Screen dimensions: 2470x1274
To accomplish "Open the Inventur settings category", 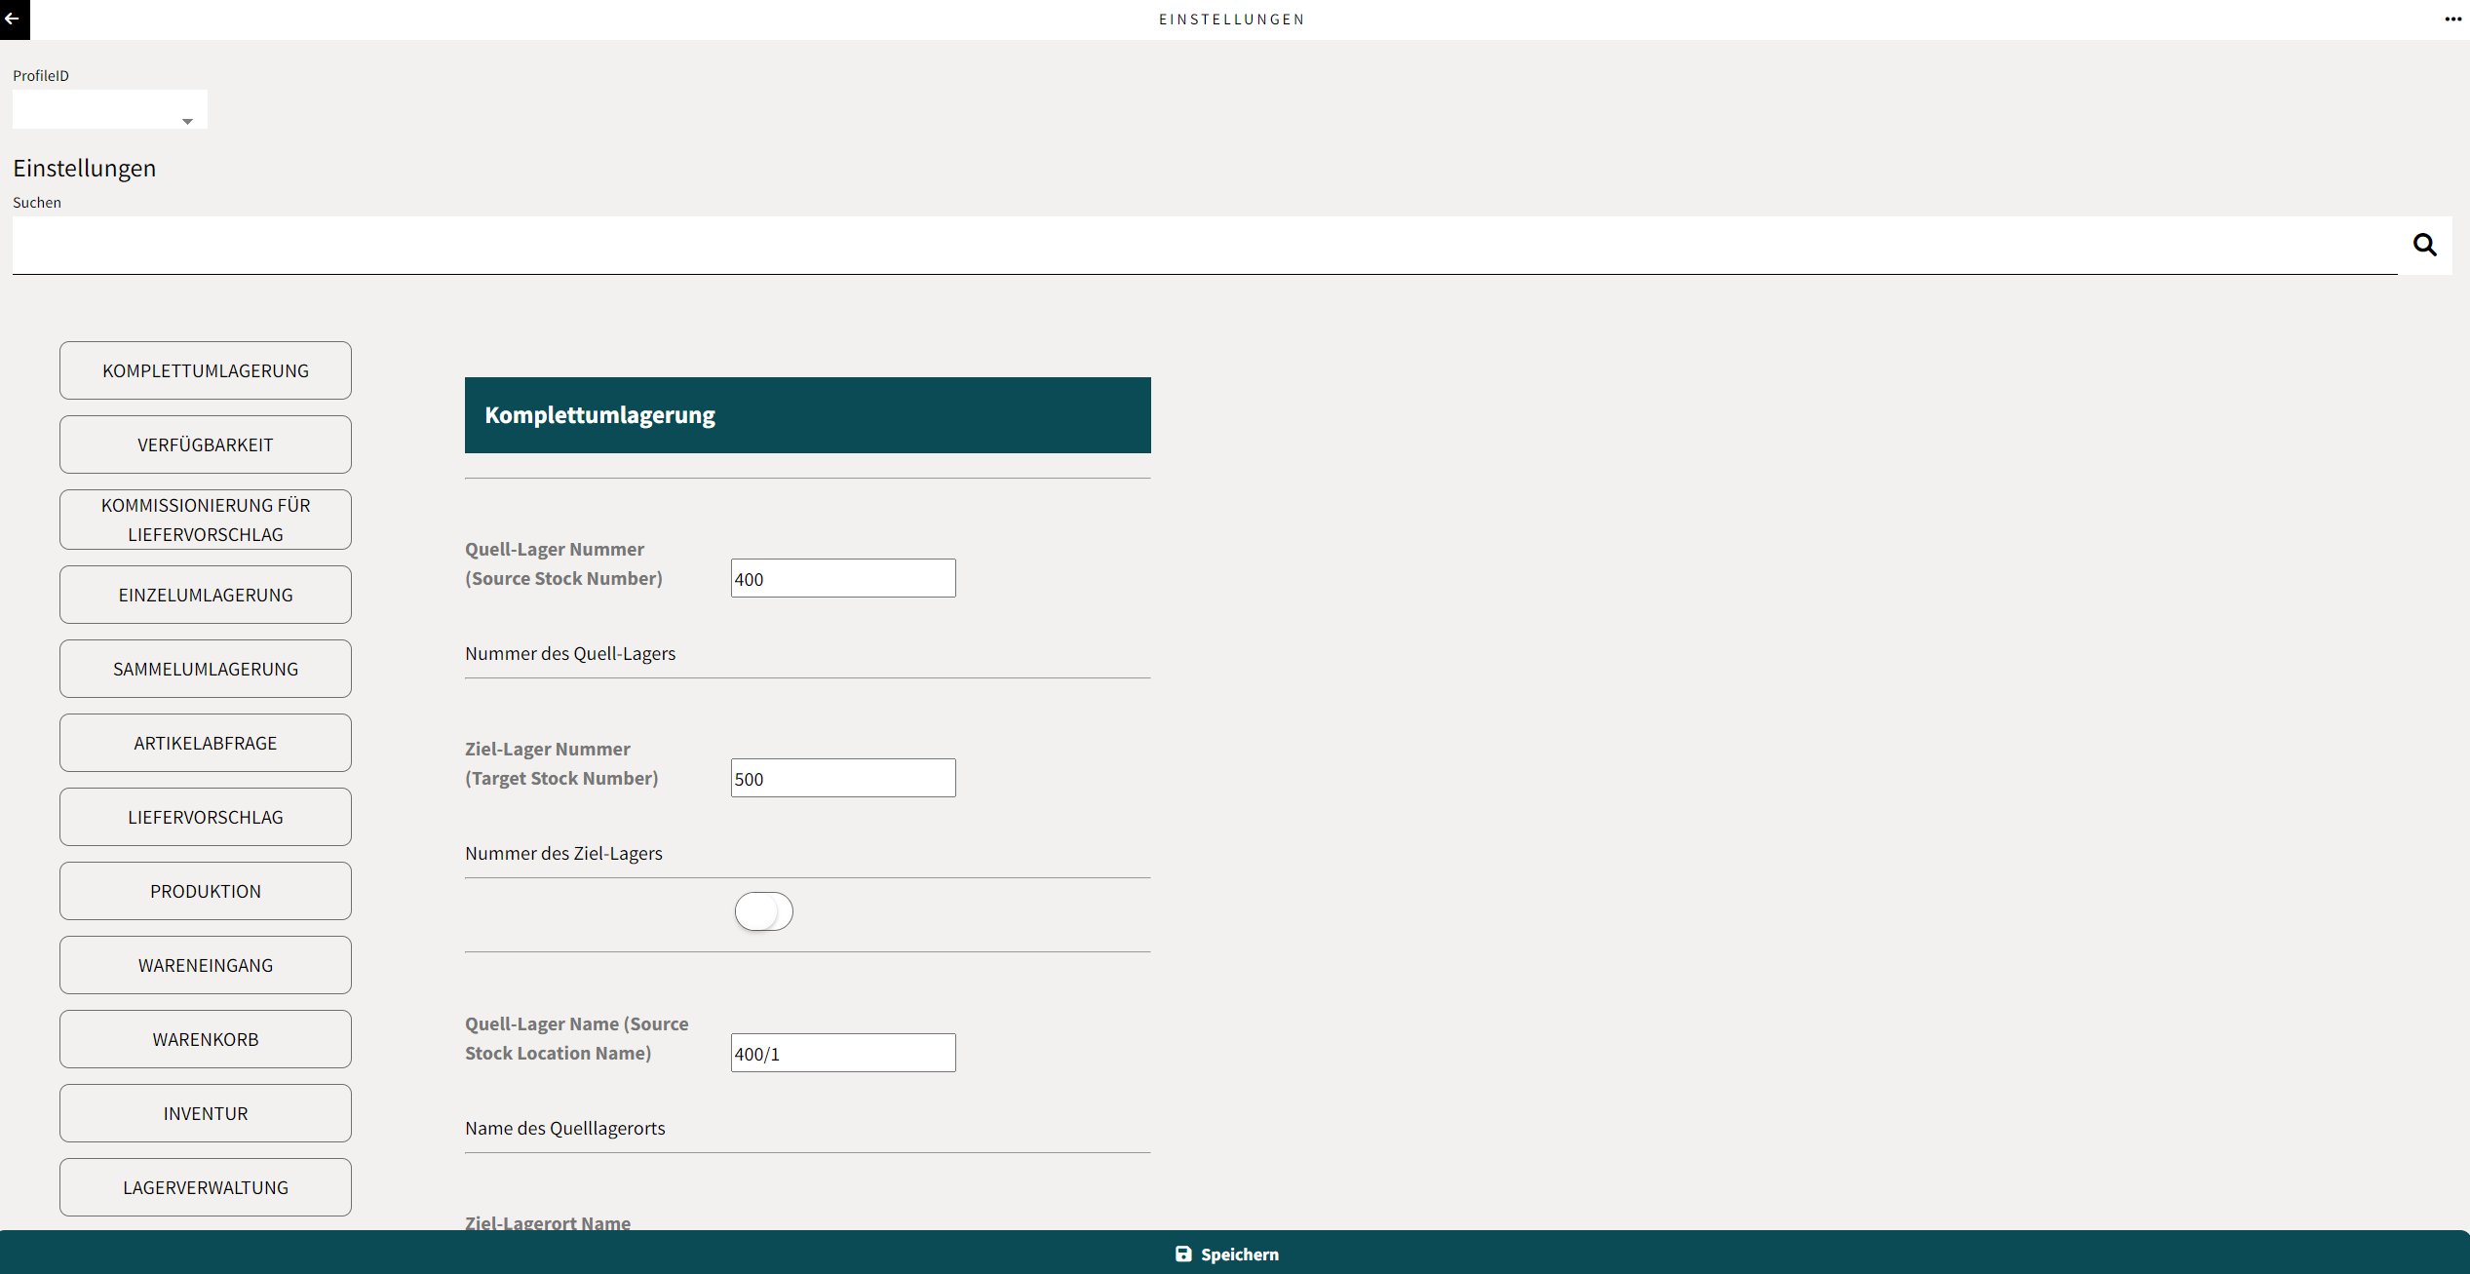I will click(206, 1113).
